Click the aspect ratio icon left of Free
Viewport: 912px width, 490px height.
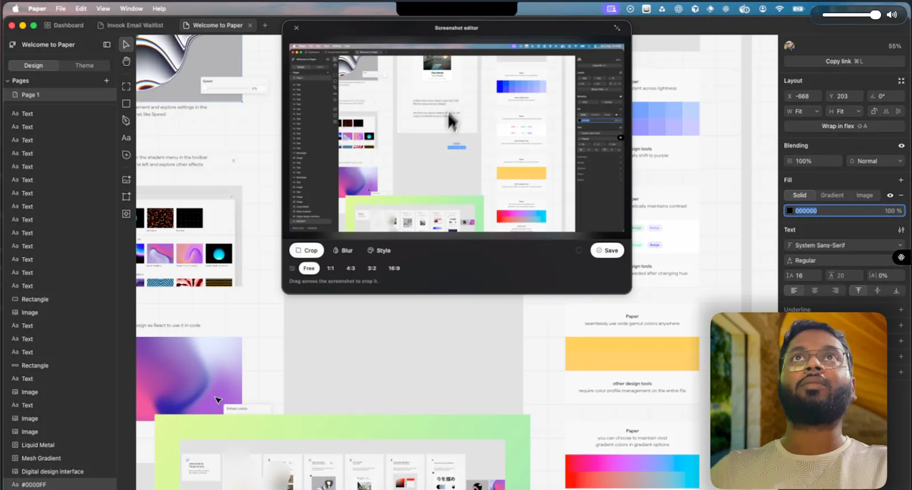tap(292, 268)
